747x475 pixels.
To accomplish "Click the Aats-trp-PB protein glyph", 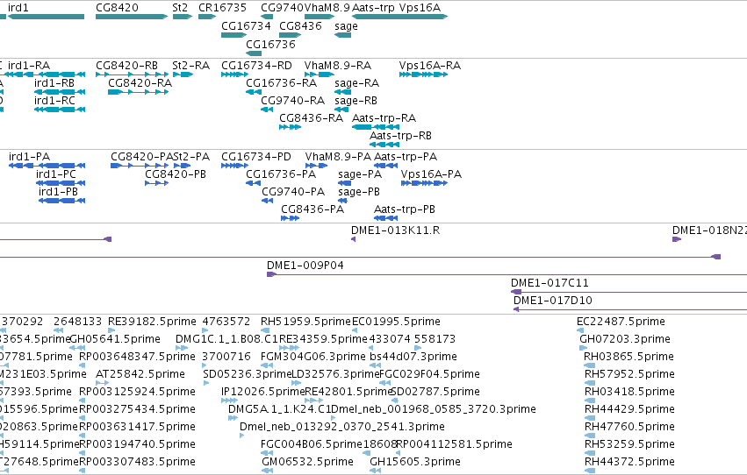I will pos(386,218).
